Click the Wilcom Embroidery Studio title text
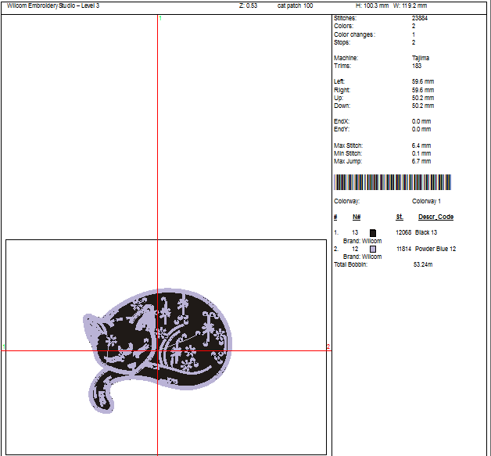This screenshot has width=491, height=456. [x=54, y=5]
